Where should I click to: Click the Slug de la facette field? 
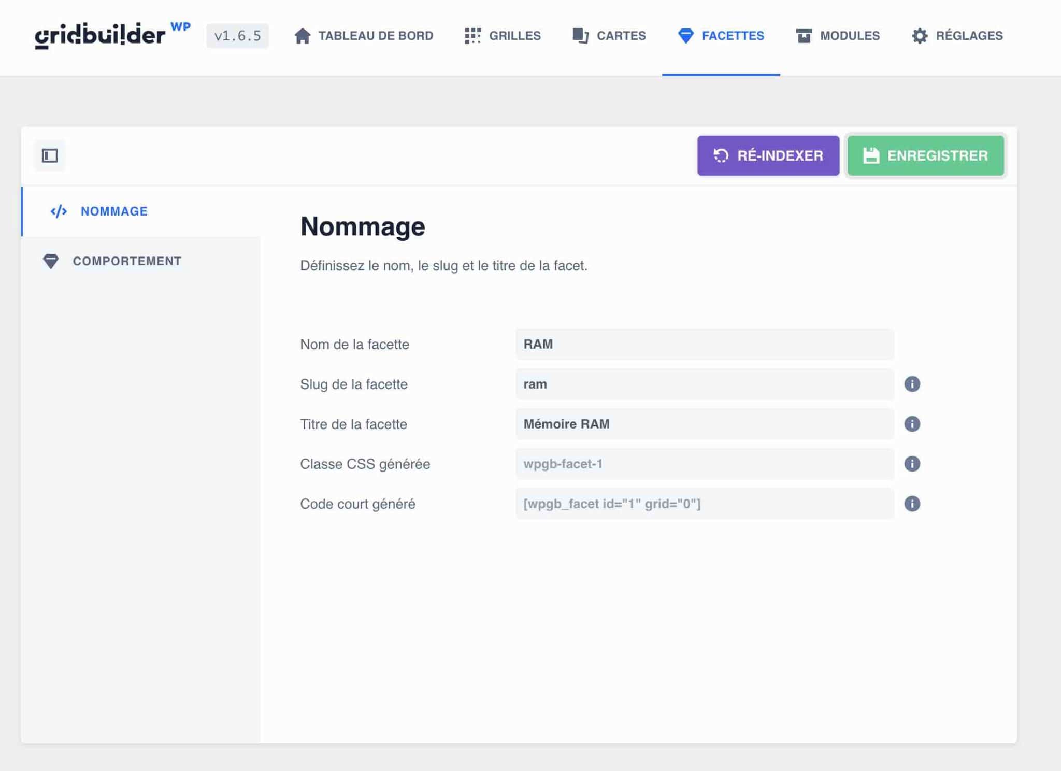(x=705, y=384)
